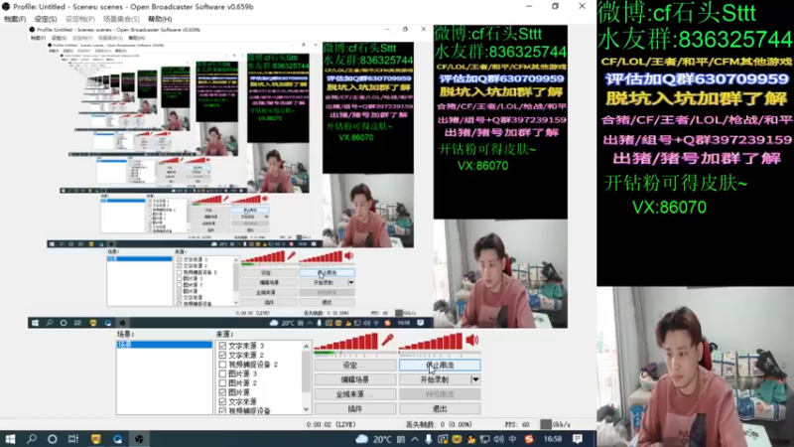Switch input method via 中 indicator
This screenshot has height=447, width=794.
click(512, 439)
